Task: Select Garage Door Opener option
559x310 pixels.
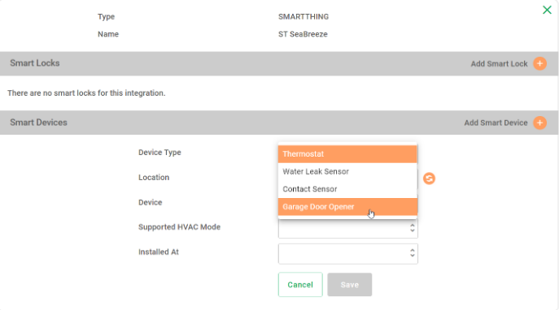Action: [x=347, y=207]
